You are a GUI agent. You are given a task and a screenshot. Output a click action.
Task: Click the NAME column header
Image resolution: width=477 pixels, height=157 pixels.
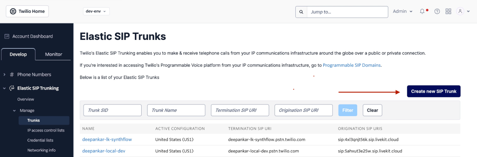point(89,129)
